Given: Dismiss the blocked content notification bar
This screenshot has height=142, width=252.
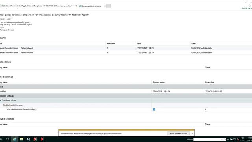Looking at the screenshot, I should (x=192, y=133).
